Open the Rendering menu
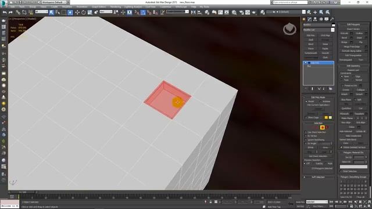This screenshot has width=372, height=209. tap(116, 7)
